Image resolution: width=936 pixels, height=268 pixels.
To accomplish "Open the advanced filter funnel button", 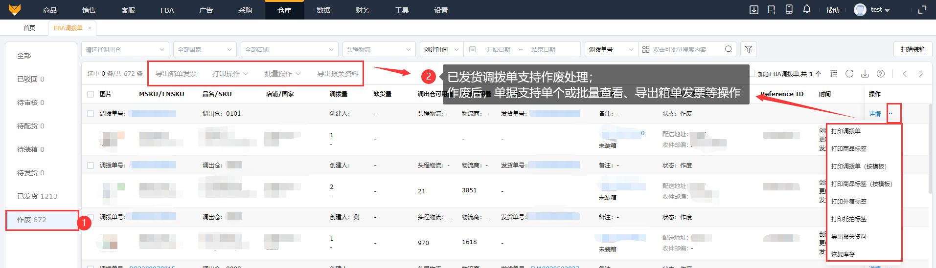I will 749,49.
